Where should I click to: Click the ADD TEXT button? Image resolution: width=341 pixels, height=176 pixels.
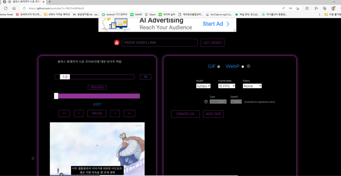tap(213, 114)
